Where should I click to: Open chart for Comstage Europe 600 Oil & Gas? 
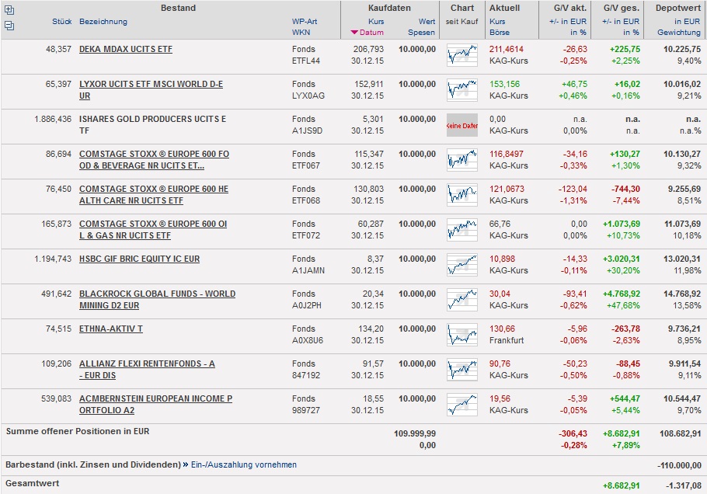(462, 230)
